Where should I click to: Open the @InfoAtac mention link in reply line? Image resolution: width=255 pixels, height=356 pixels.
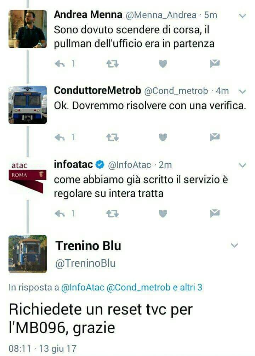(83, 287)
